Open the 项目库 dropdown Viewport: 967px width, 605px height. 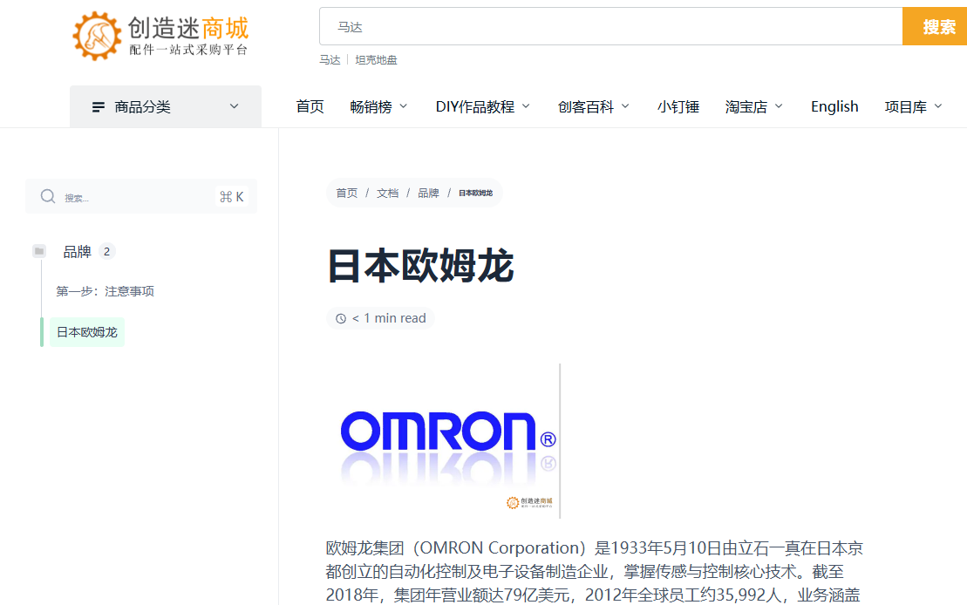coord(913,107)
